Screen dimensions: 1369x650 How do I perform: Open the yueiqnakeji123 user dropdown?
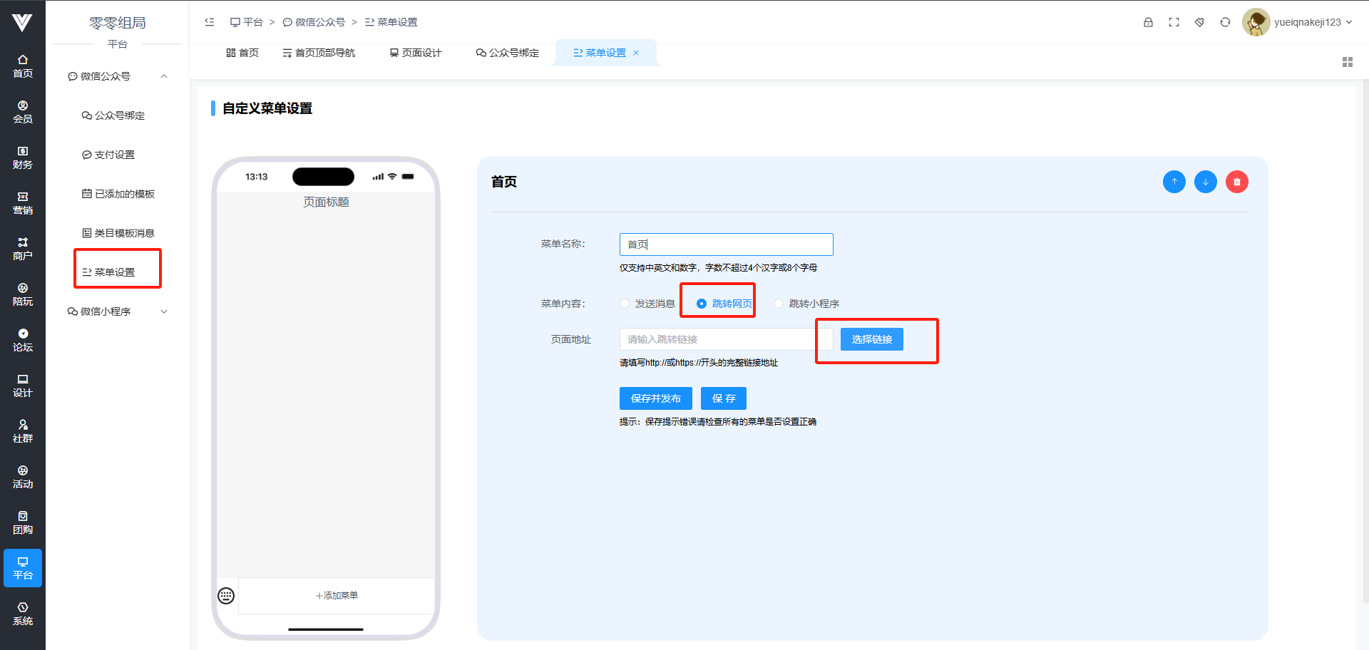pos(1298,22)
